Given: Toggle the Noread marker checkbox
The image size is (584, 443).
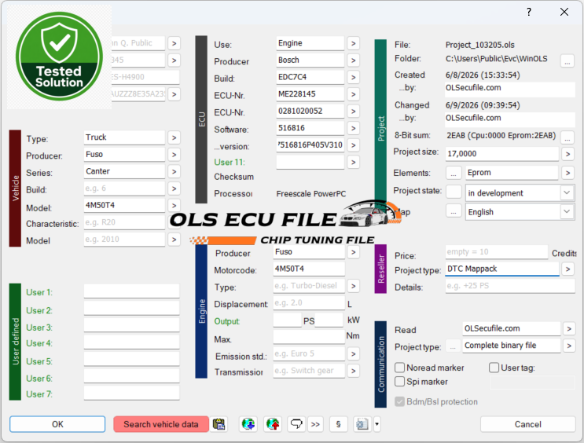Looking at the screenshot, I should pyautogui.click(x=399, y=368).
